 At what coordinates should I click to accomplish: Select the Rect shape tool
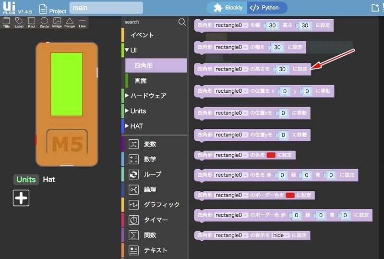coord(32,22)
